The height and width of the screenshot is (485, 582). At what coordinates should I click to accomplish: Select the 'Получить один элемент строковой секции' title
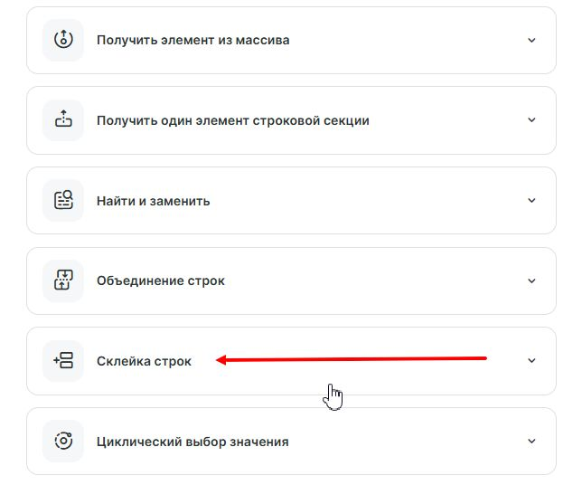233,120
